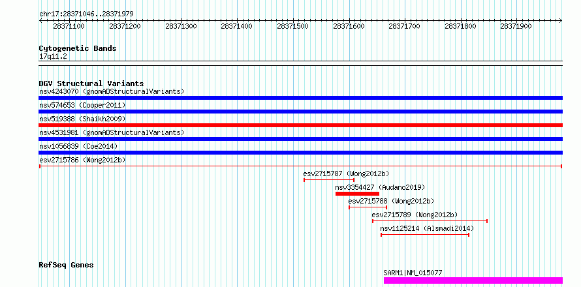Open variant label nsv3354427 (Audano2019)
The height and width of the screenshot is (287, 581).
point(380,187)
